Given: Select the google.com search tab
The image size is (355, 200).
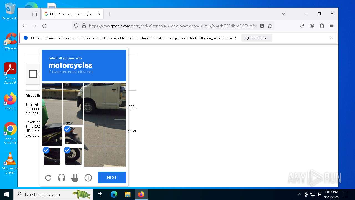Looking at the screenshot, I should click(72, 14).
